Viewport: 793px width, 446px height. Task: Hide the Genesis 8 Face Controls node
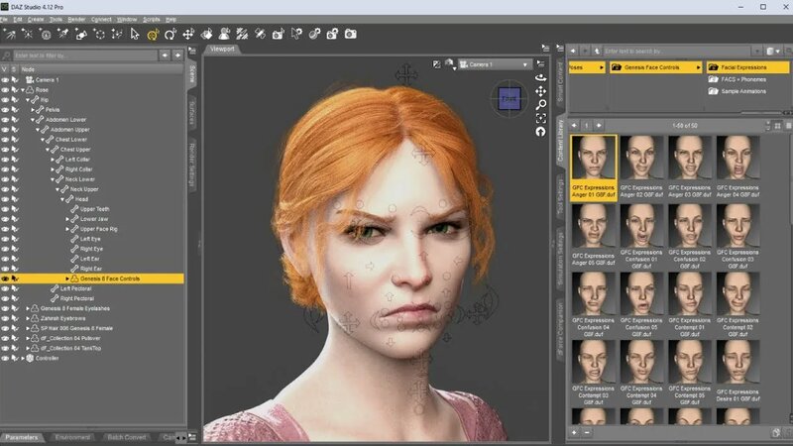5,279
